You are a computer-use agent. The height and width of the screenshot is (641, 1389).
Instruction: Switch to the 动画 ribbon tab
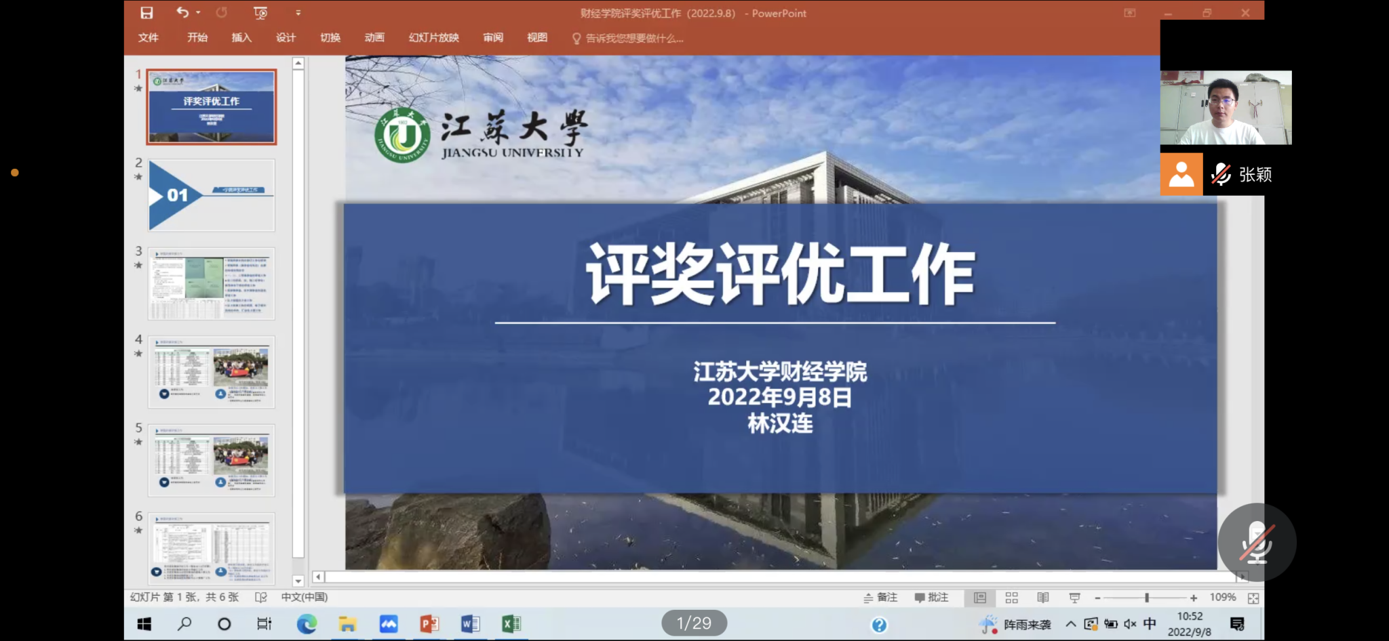374,38
